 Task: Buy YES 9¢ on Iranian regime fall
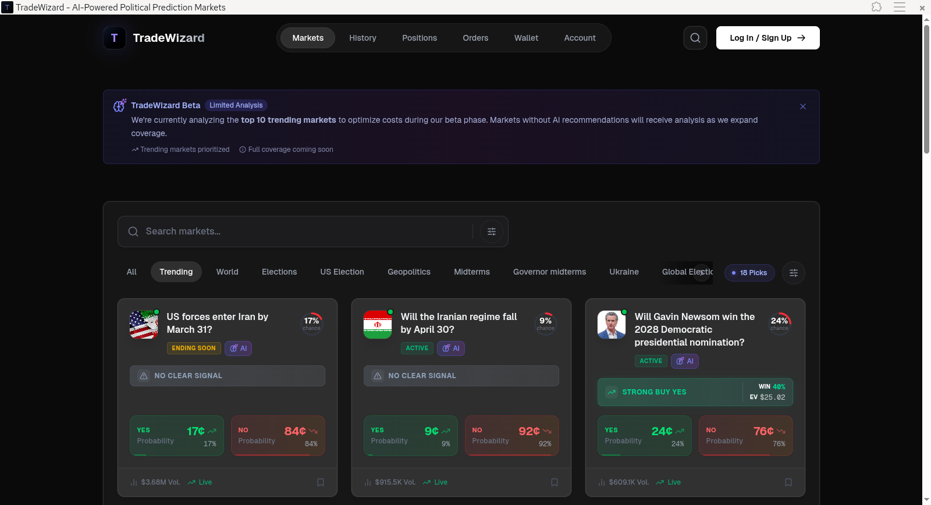click(x=411, y=436)
